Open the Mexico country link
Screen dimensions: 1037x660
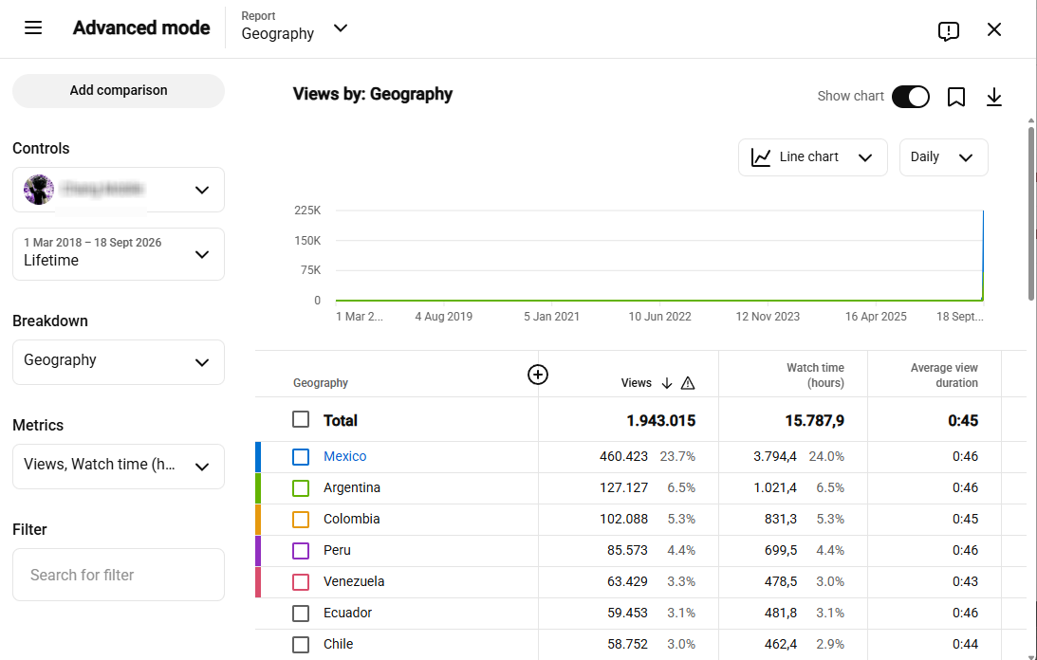tap(344, 456)
